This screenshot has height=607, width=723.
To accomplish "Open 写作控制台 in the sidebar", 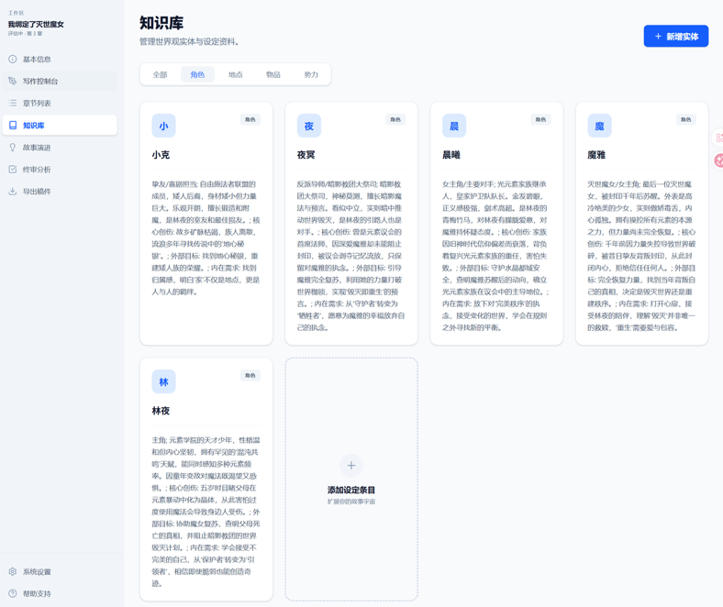I will click(x=60, y=81).
